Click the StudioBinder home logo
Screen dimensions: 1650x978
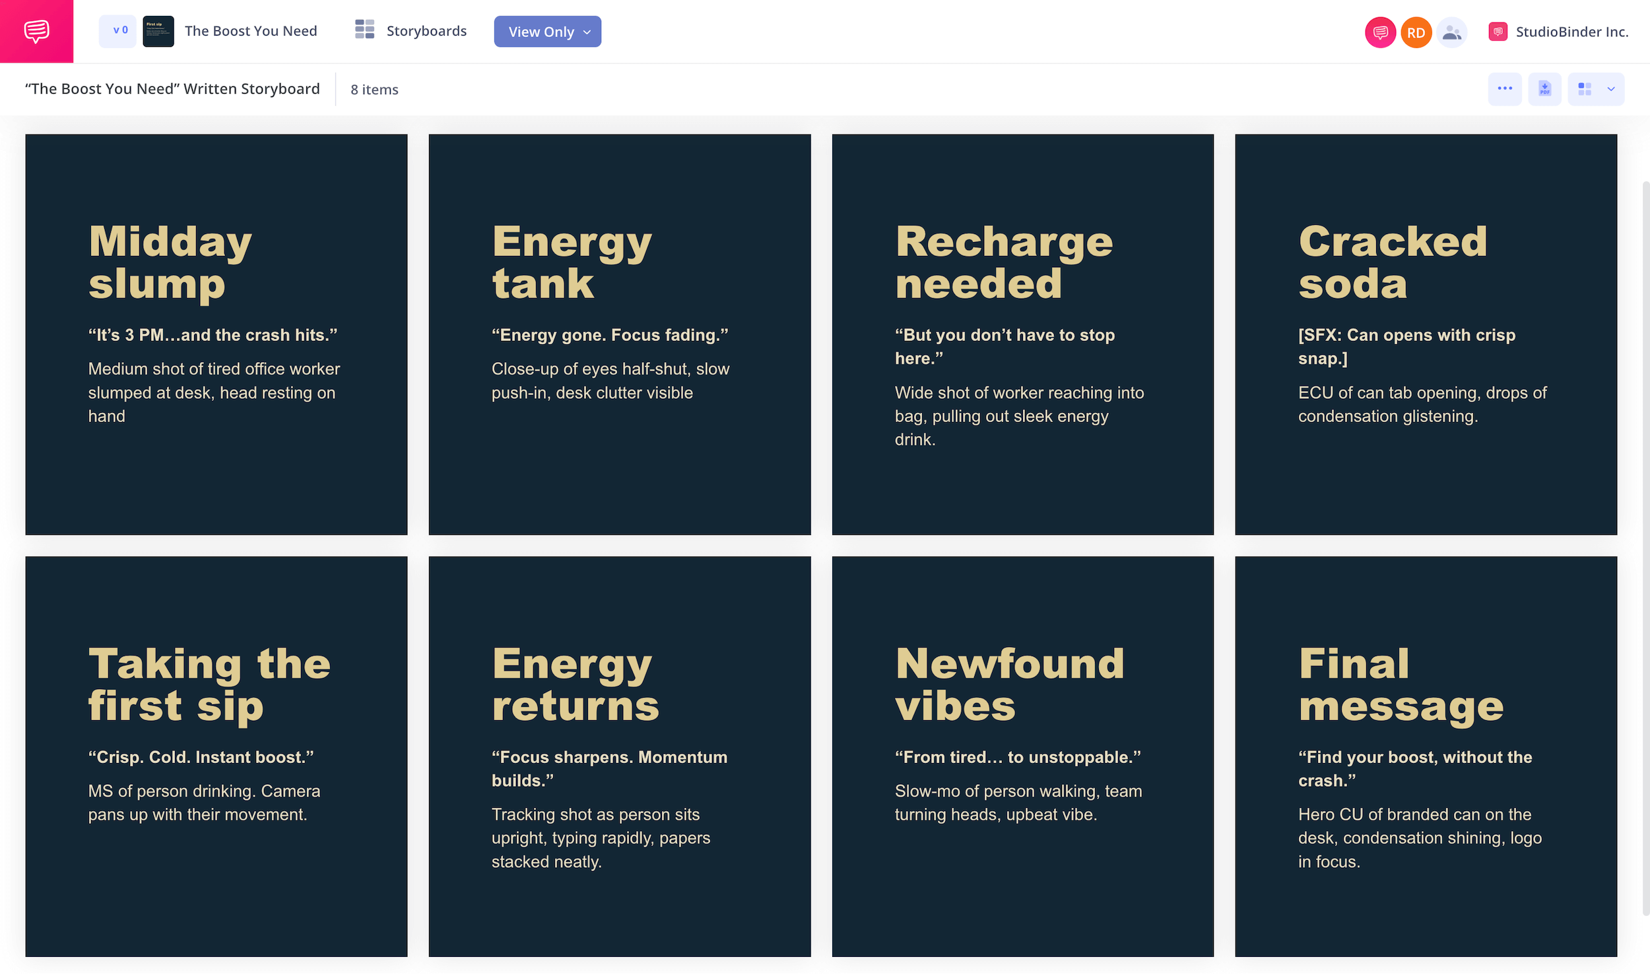pos(36,31)
